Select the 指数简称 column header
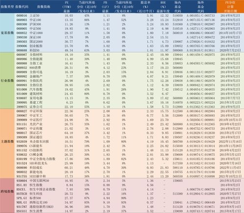Viewport: 244px width, 213px height. point(44,7)
